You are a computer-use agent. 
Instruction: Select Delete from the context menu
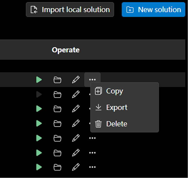[116, 124]
